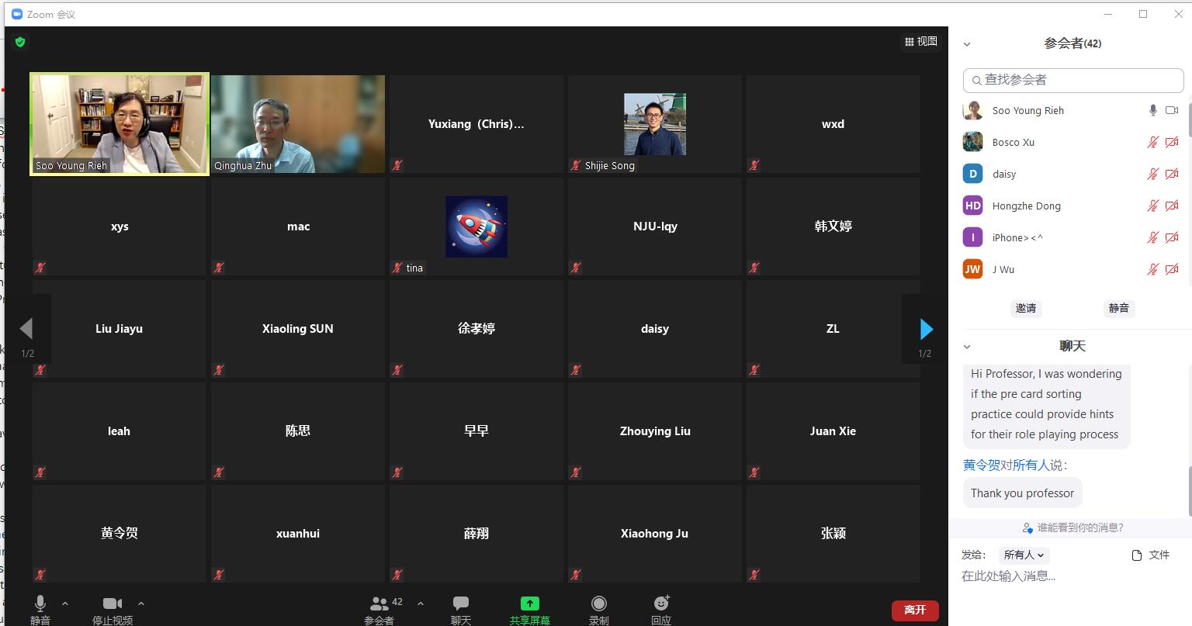Click the red Leave (离开) button
The width and height of the screenshot is (1192, 626).
point(915,610)
